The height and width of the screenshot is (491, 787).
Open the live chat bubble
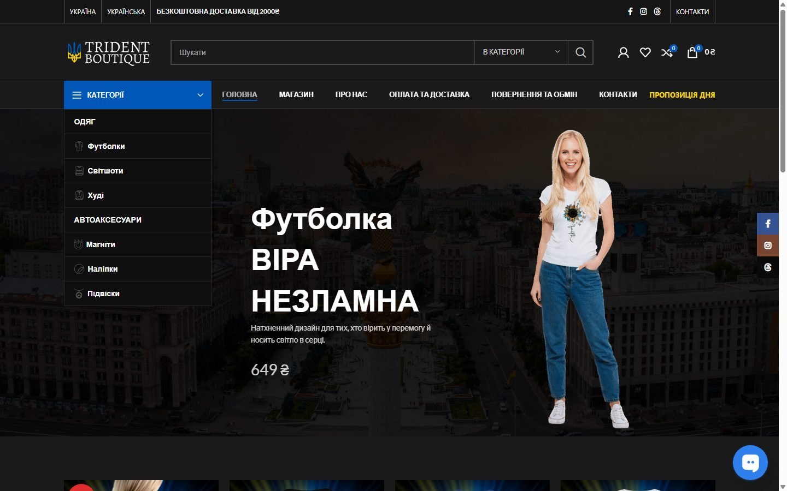click(x=750, y=463)
